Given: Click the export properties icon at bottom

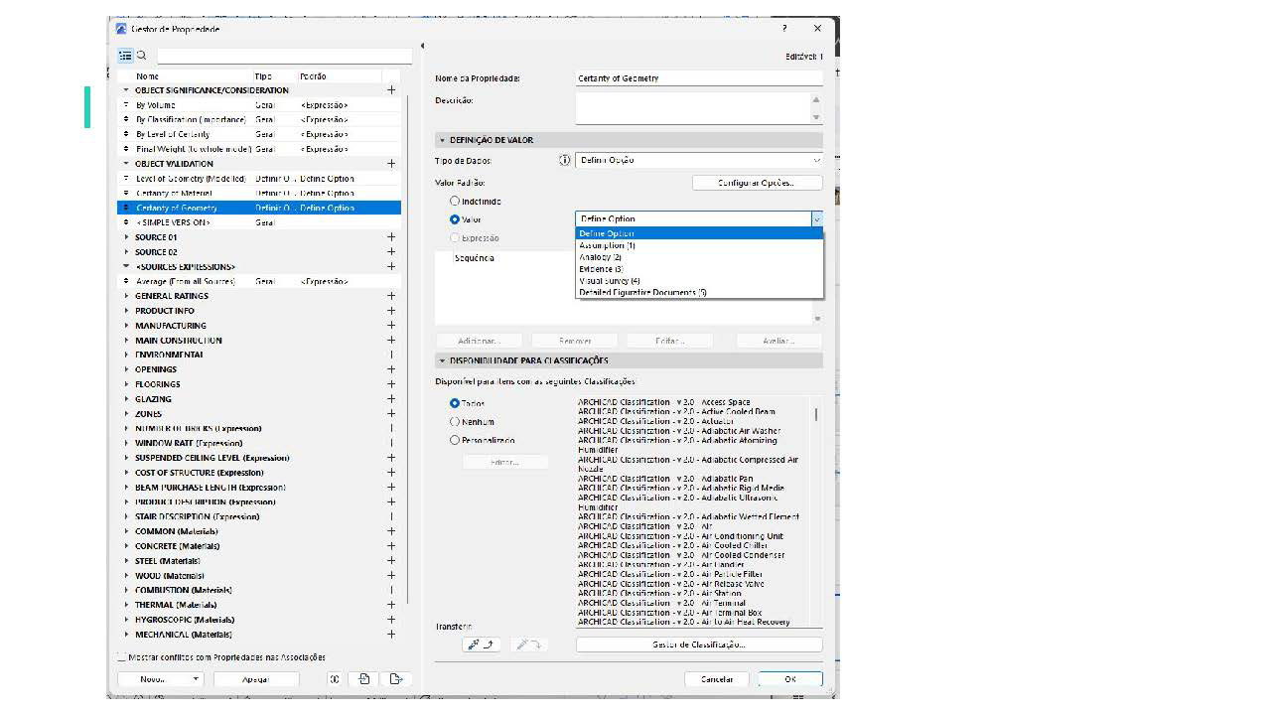Looking at the screenshot, I should point(395,679).
